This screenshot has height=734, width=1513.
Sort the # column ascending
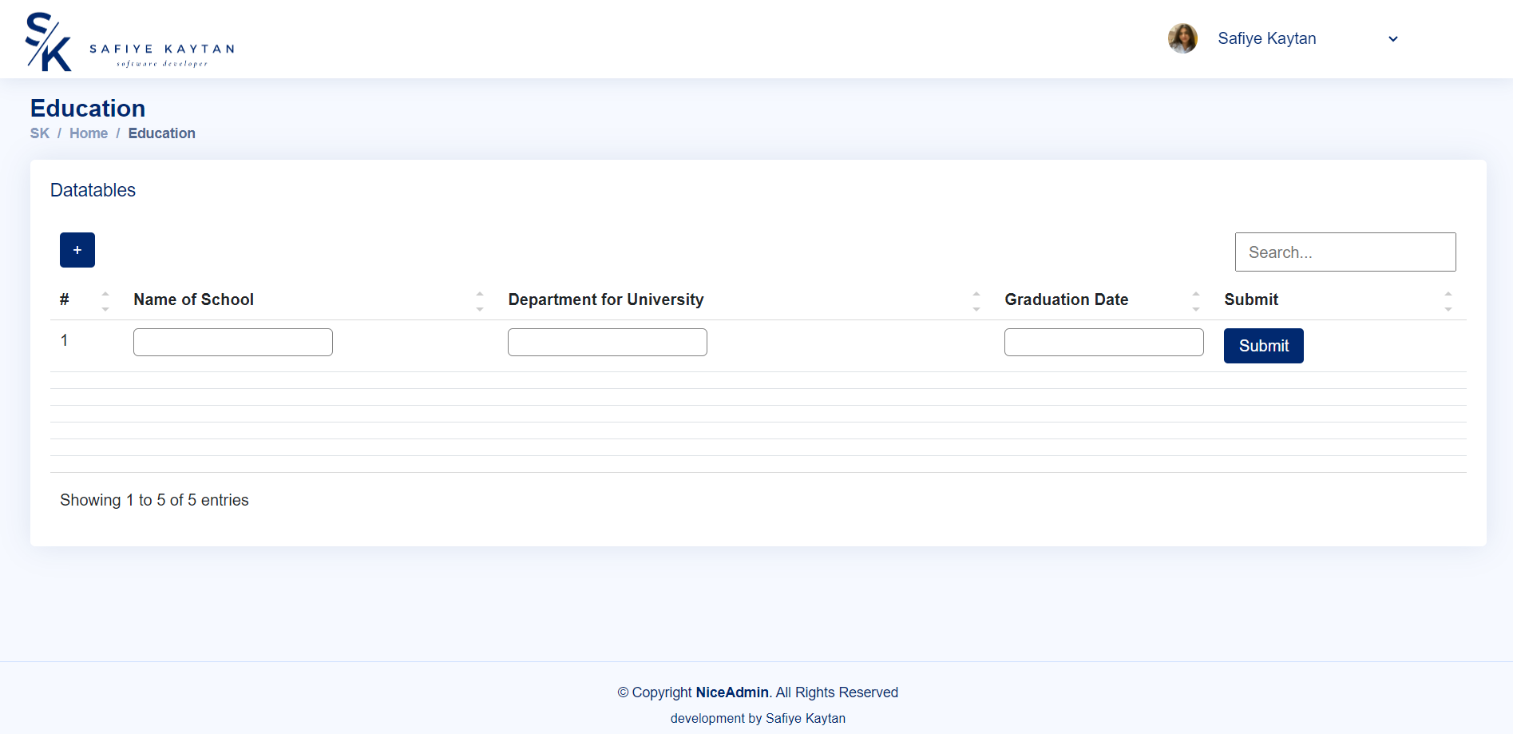pyautogui.click(x=105, y=294)
